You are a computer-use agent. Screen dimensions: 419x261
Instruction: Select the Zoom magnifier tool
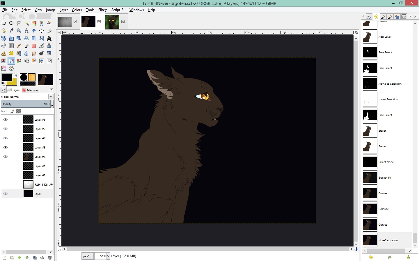point(19,31)
